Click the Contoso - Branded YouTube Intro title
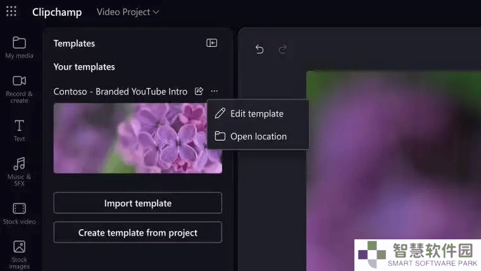Screen dimensions: 481x271 tap(120, 91)
